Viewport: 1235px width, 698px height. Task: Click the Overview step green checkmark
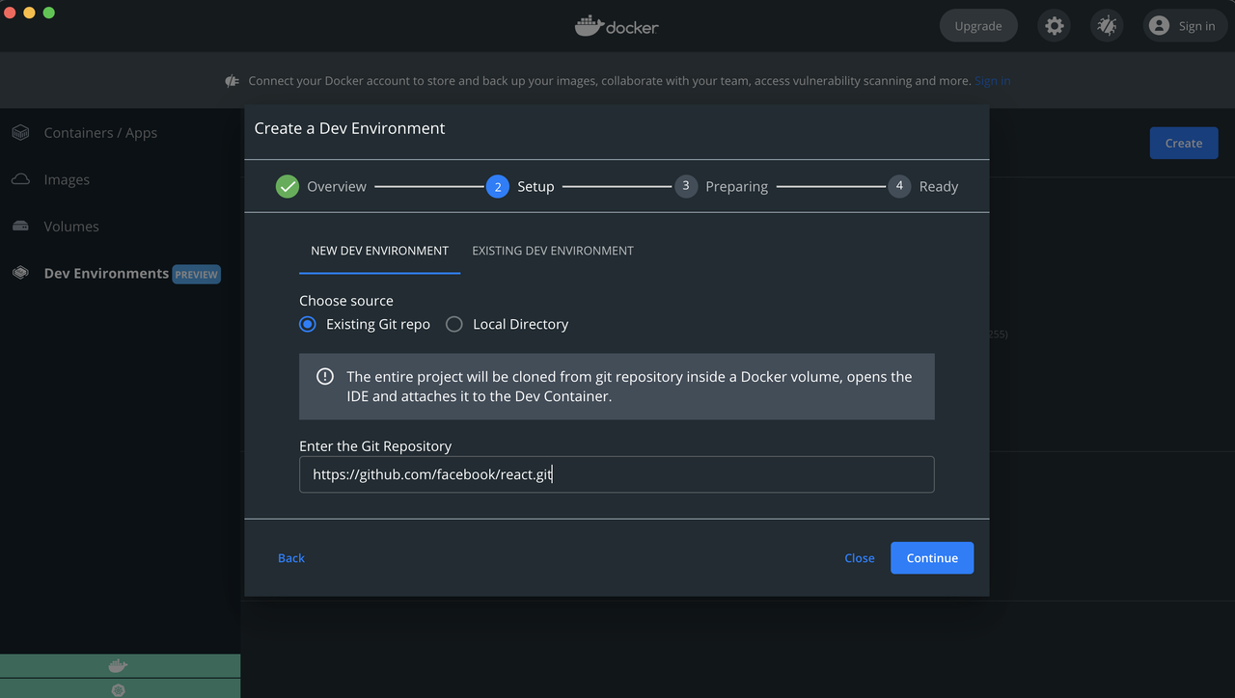[288, 187]
